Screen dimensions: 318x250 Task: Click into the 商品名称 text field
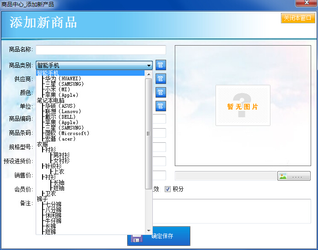tap(101, 50)
